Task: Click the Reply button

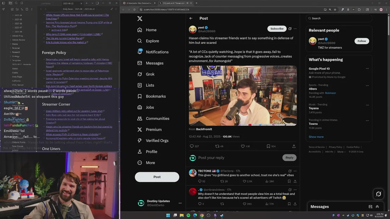Action: pyautogui.click(x=289, y=158)
